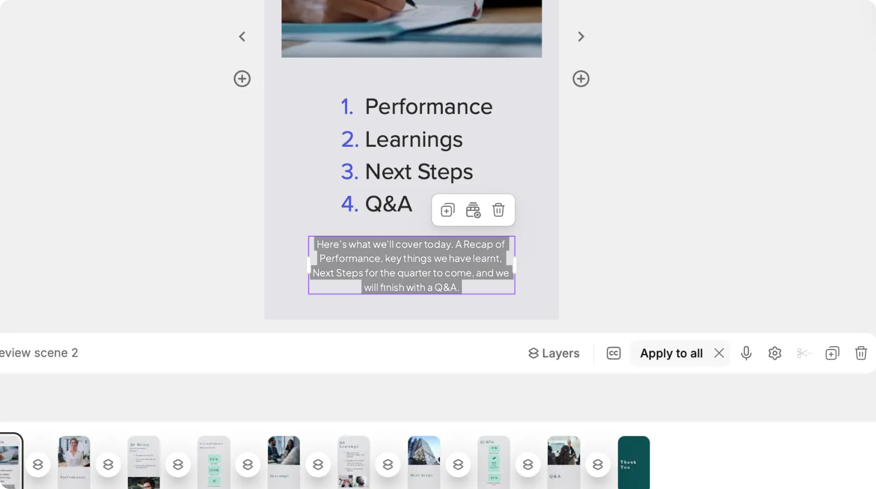Duplicate the selected caption text box
876x489 pixels.
448,210
